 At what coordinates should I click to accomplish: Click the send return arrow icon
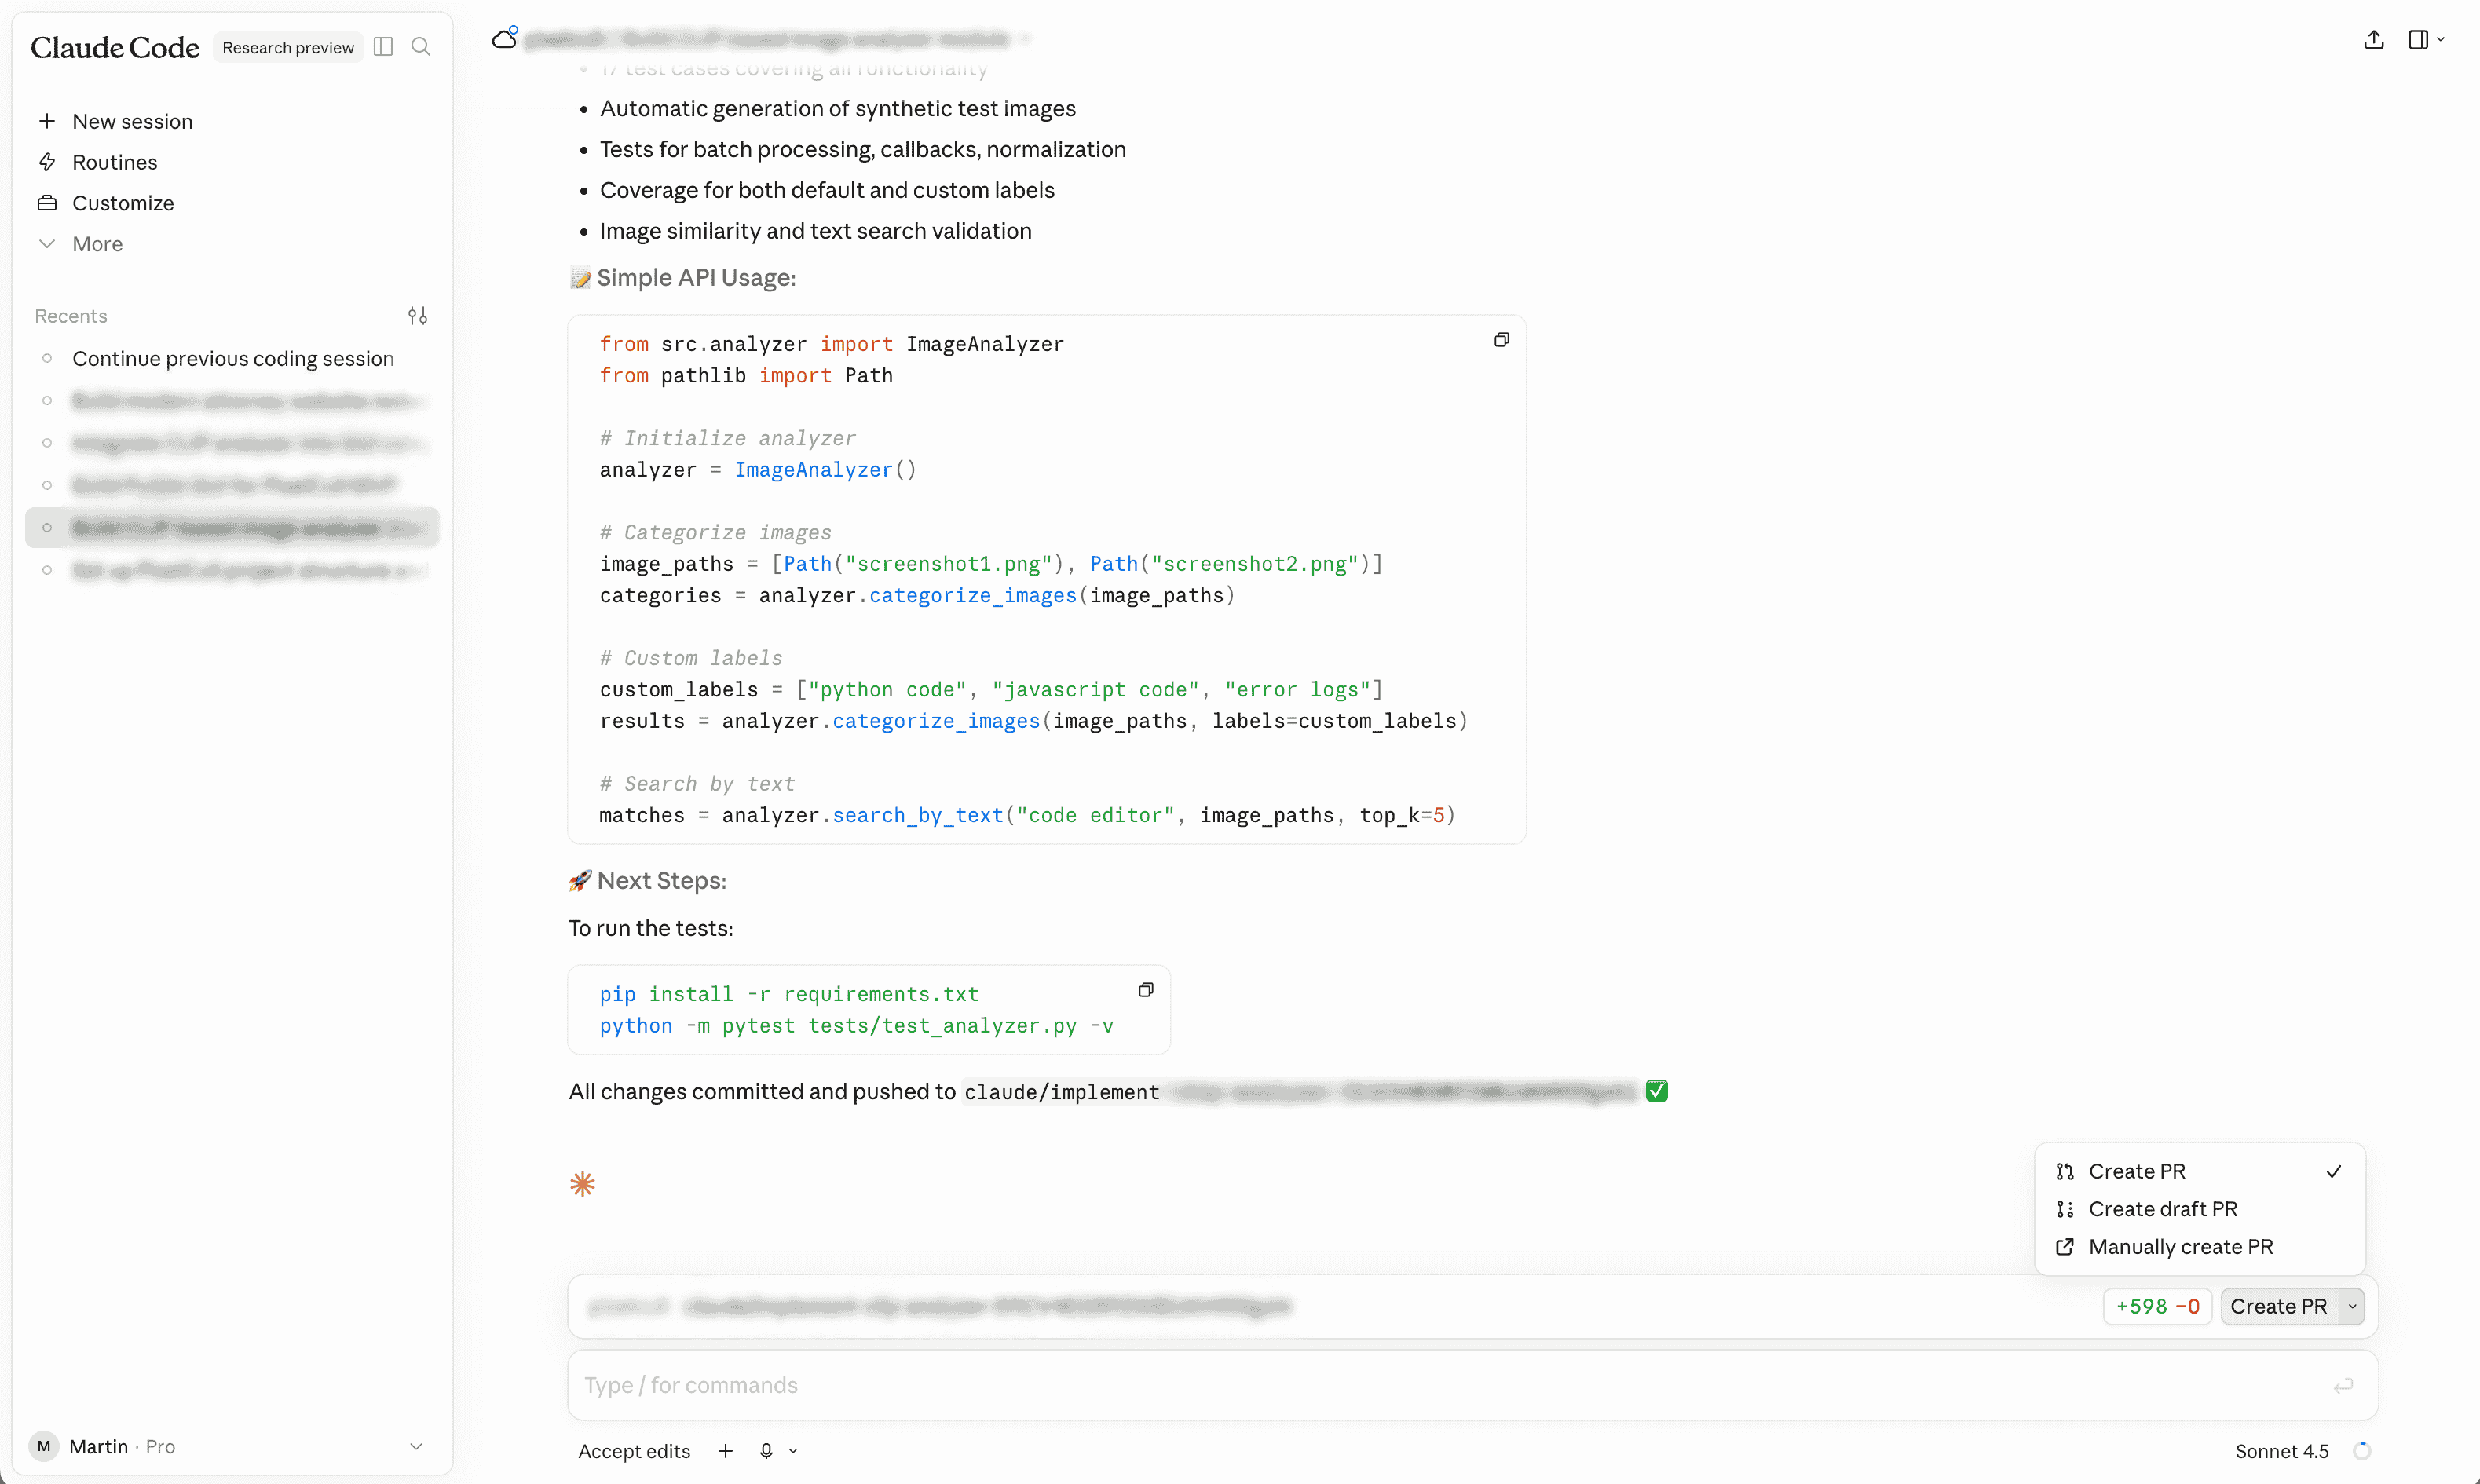pos(2343,1385)
